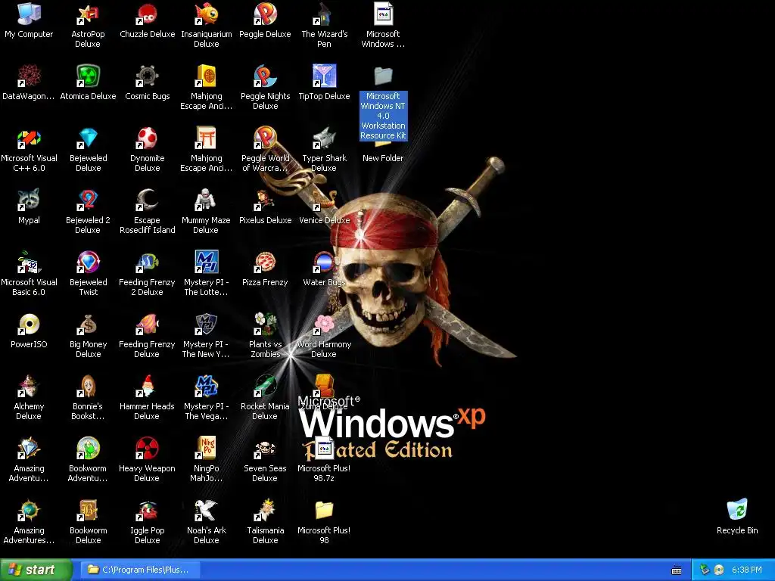Click the Bonnie's Bookstore shortcut
The image size is (775, 581).
(88, 387)
